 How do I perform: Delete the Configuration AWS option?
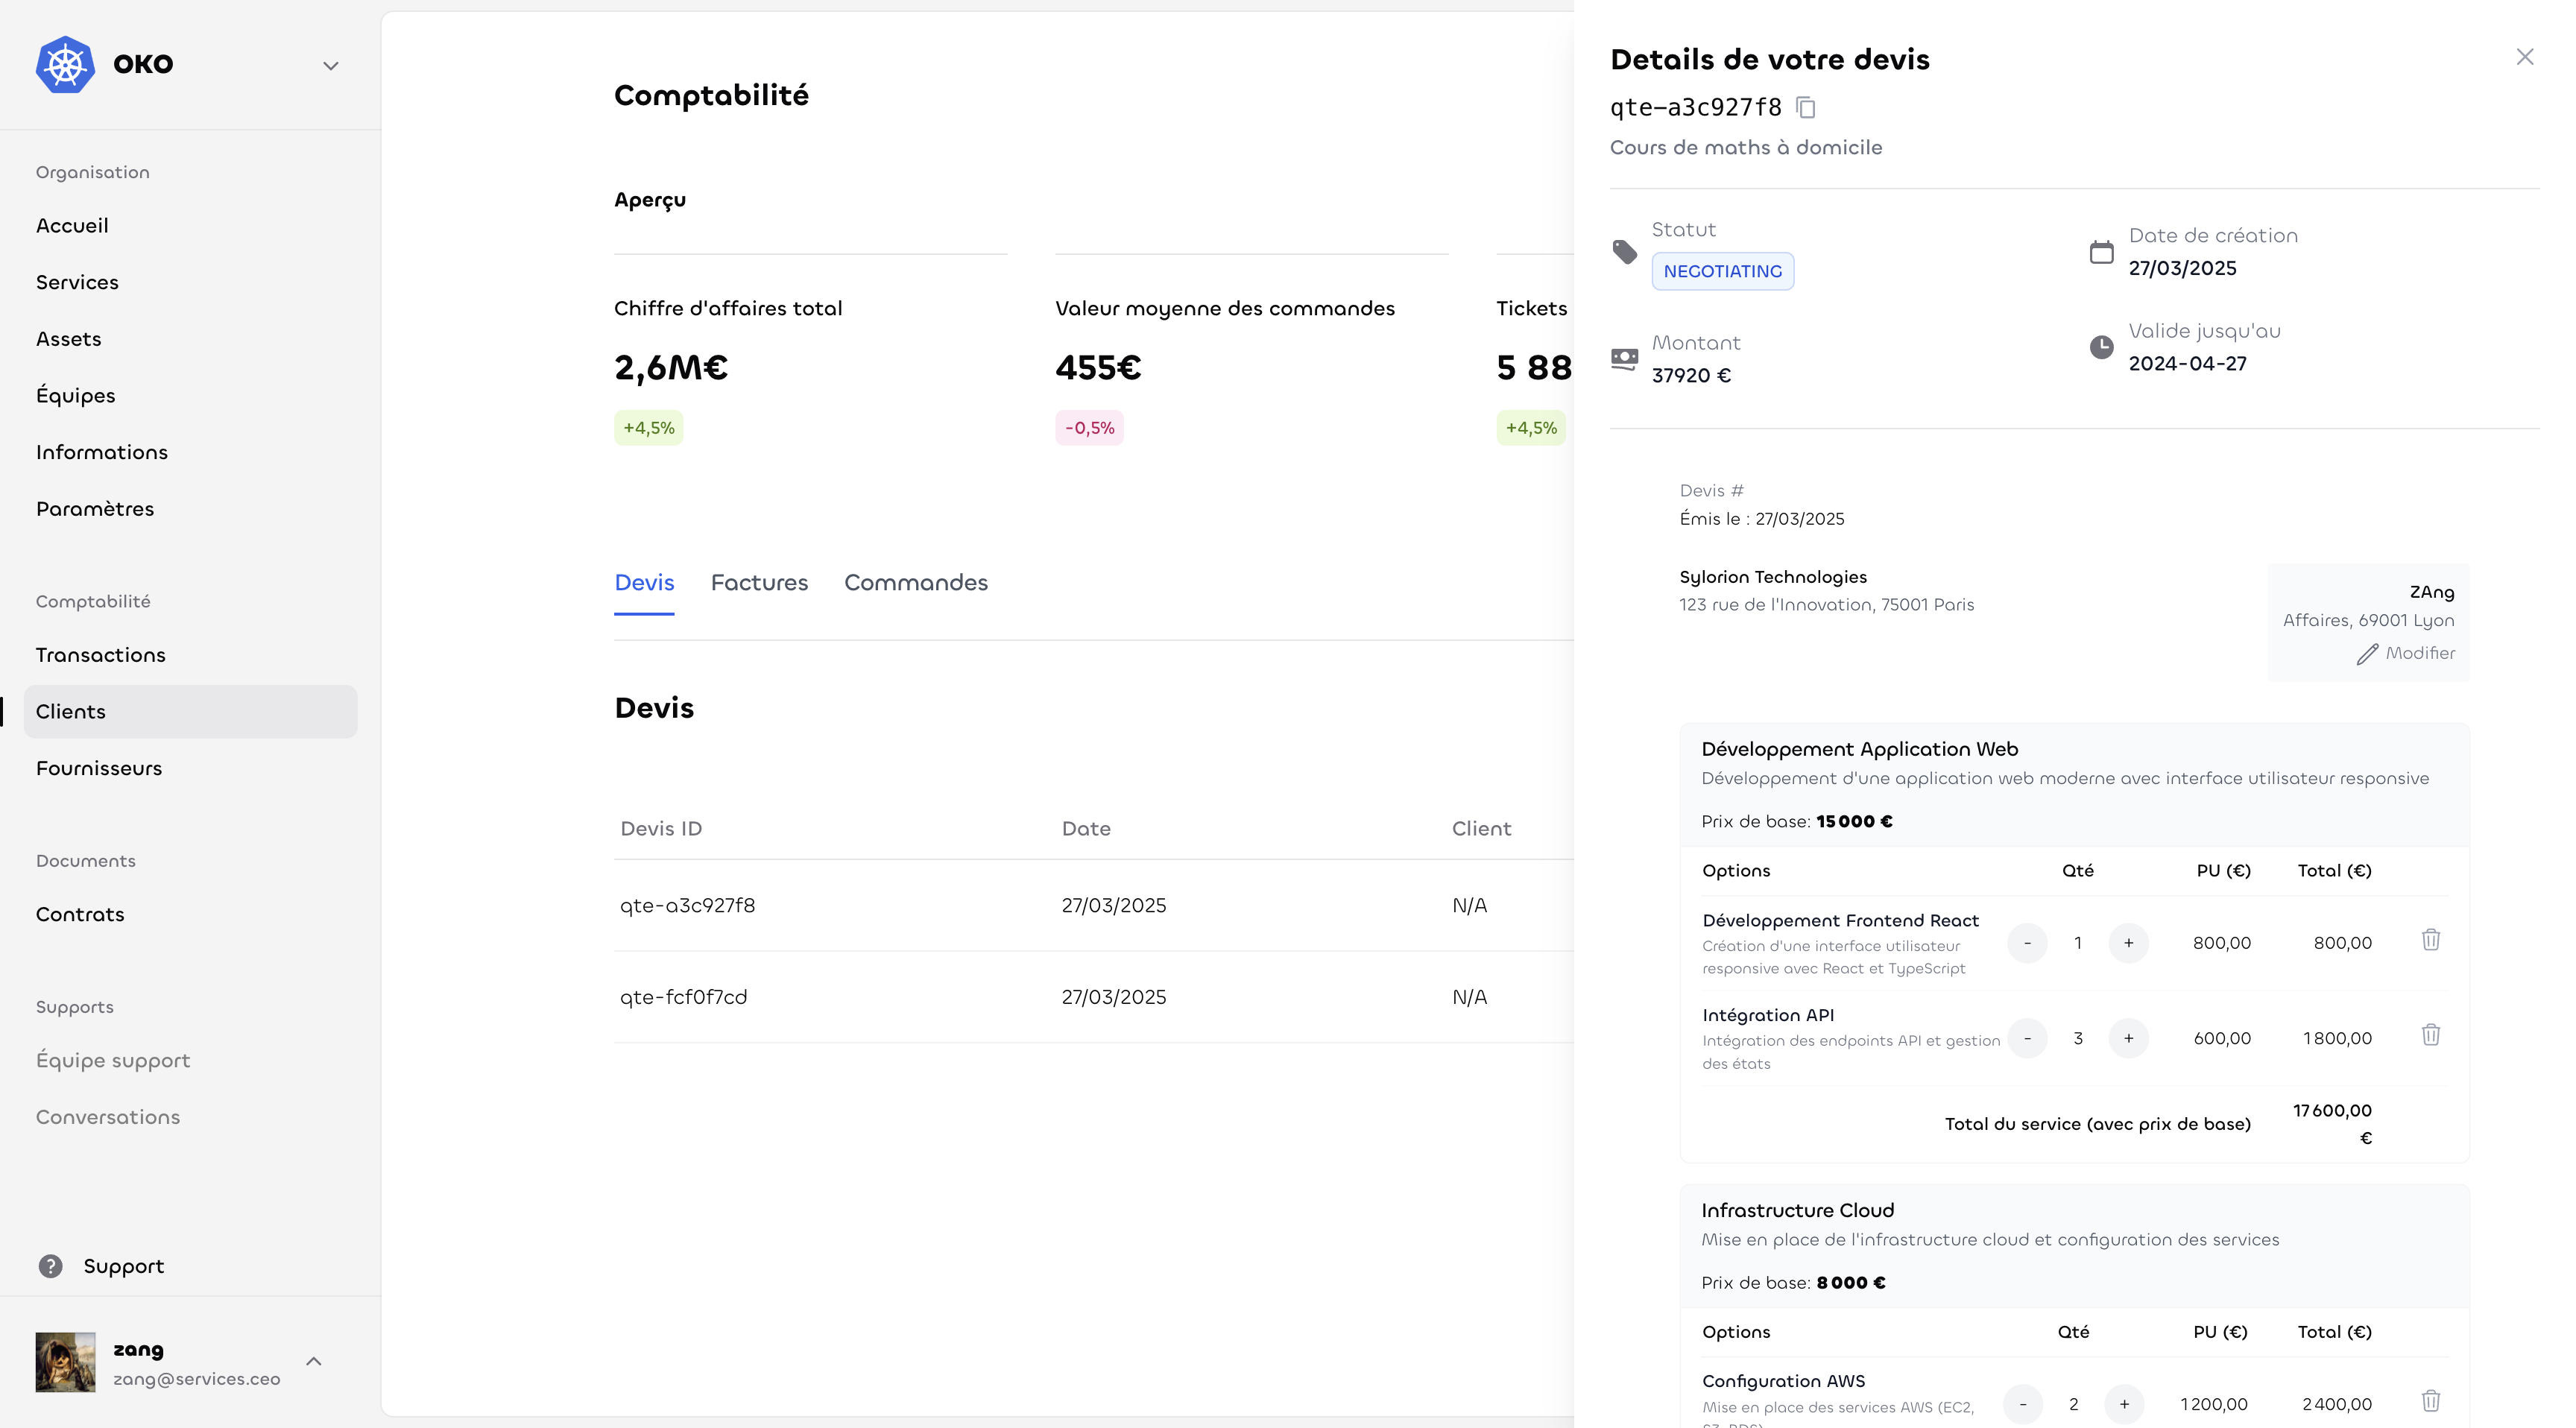(2431, 1401)
